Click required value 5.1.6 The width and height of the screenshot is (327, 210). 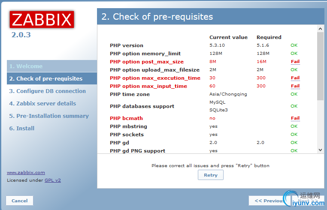click(263, 45)
